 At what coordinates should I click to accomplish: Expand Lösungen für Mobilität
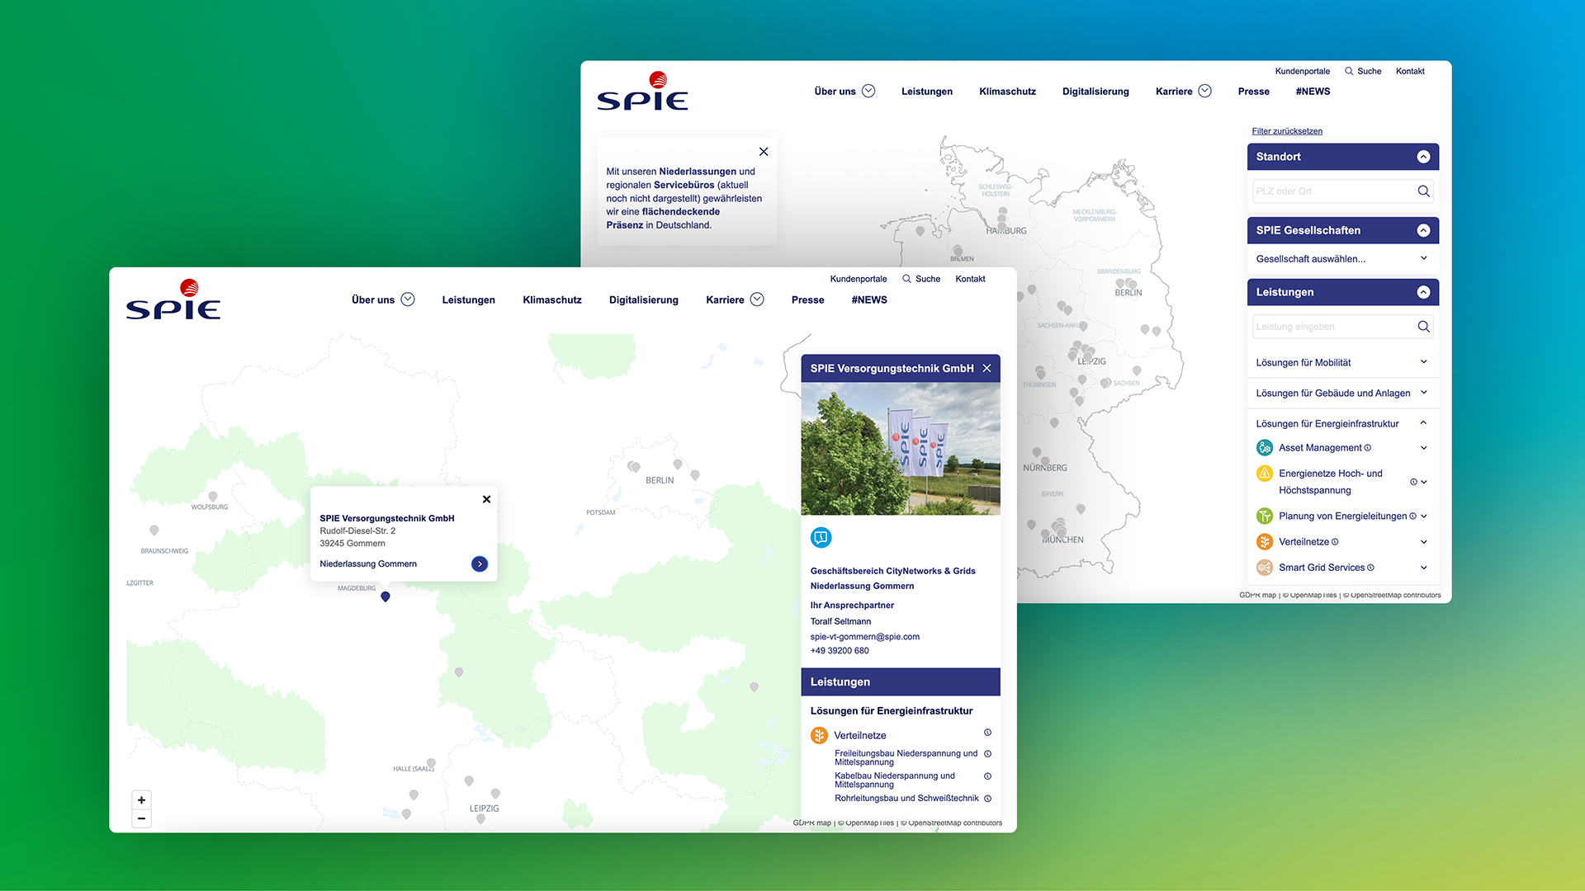pos(1342,362)
